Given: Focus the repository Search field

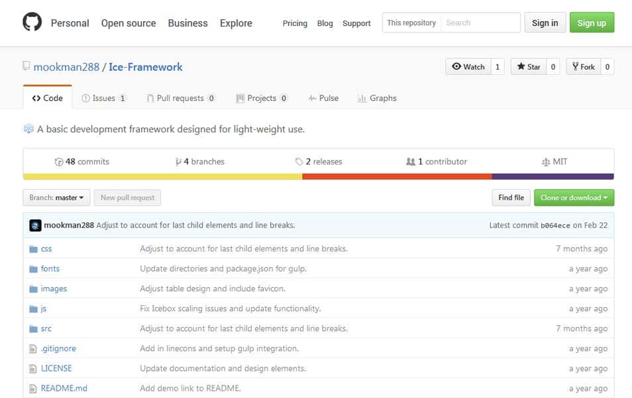Looking at the screenshot, I should coord(480,23).
